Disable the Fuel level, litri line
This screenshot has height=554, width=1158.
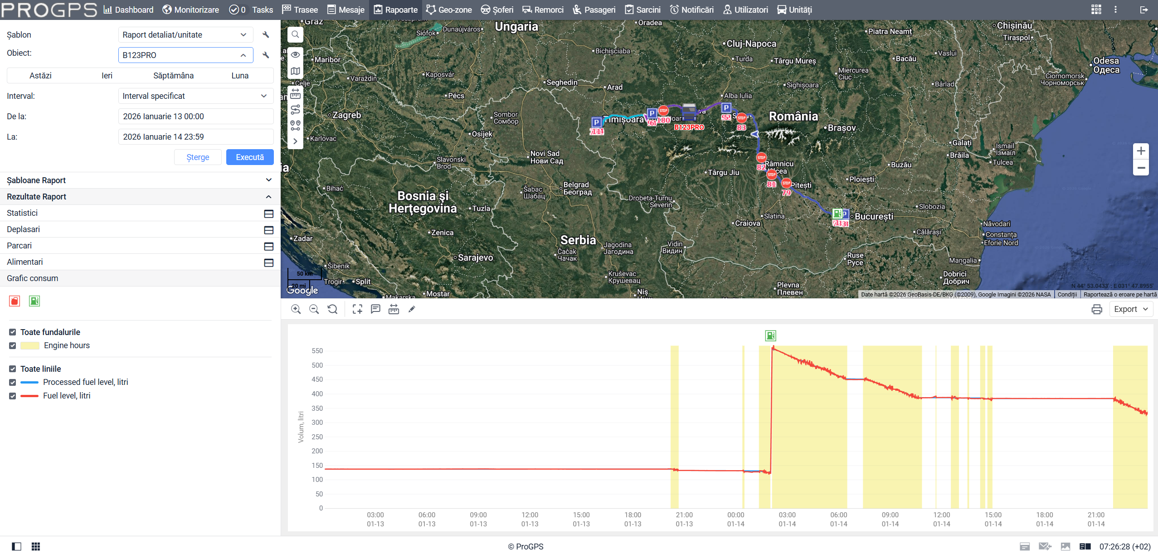click(x=13, y=396)
